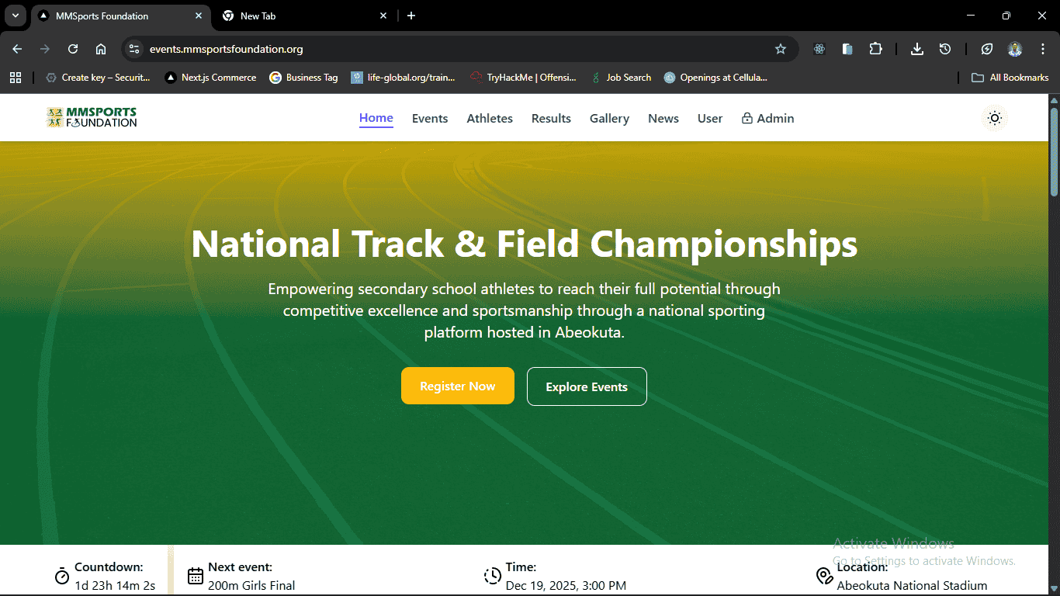
Task: Click the browser profile avatar icon
Action: (x=1015, y=48)
